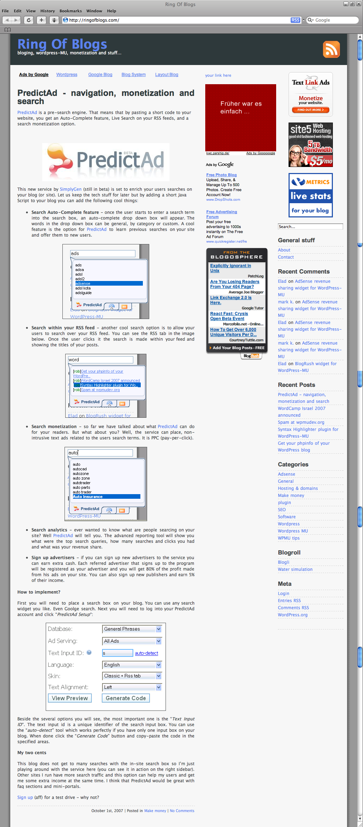Click the Generate Code button

[126, 698]
